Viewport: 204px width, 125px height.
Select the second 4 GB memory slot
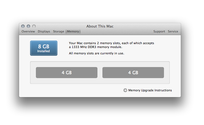point(133,73)
